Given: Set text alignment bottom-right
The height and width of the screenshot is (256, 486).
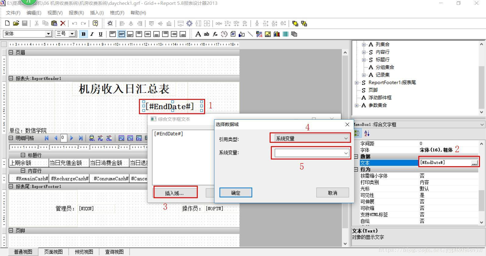Looking at the screenshot, I should click(183, 34).
